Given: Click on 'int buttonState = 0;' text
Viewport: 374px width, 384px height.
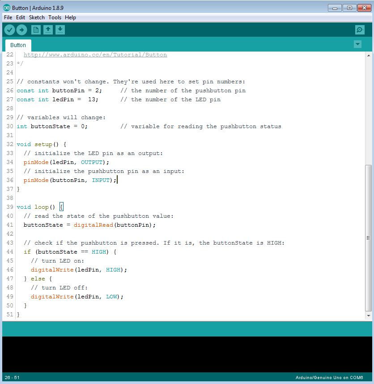Looking at the screenshot, I should (x=52, y=126).
